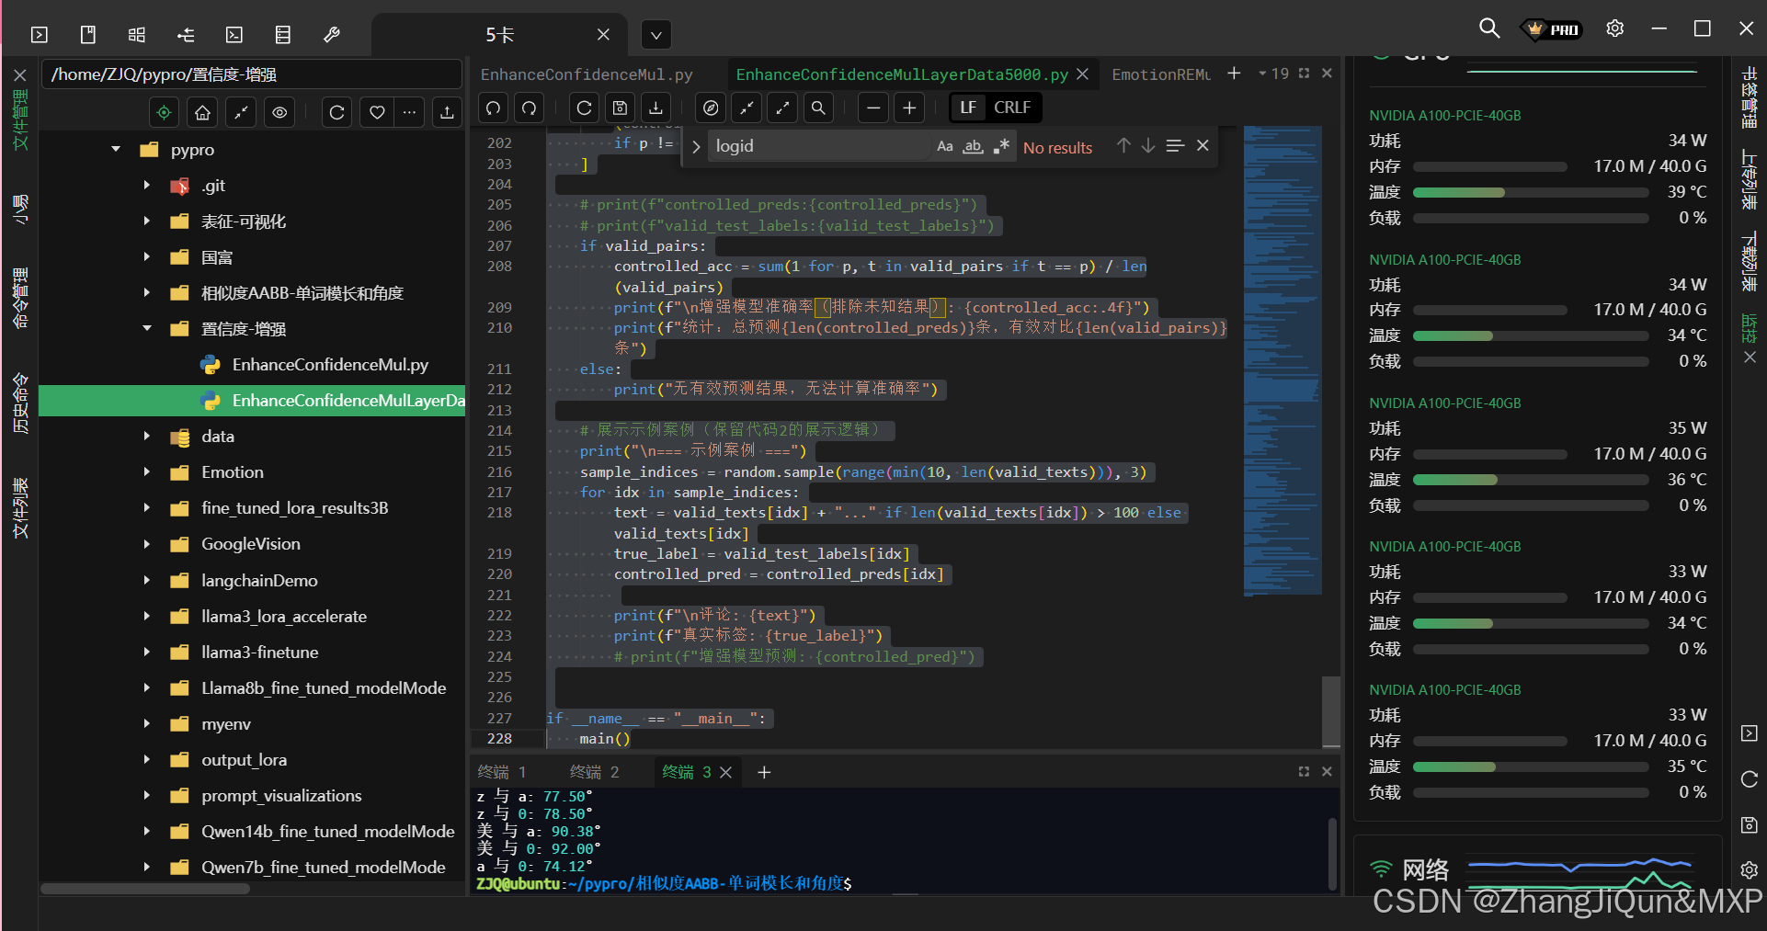This screenshot has width=1767, height=931.
Task: Open the editor tab count dropdown showing 19
Action: coord(1274,74)
